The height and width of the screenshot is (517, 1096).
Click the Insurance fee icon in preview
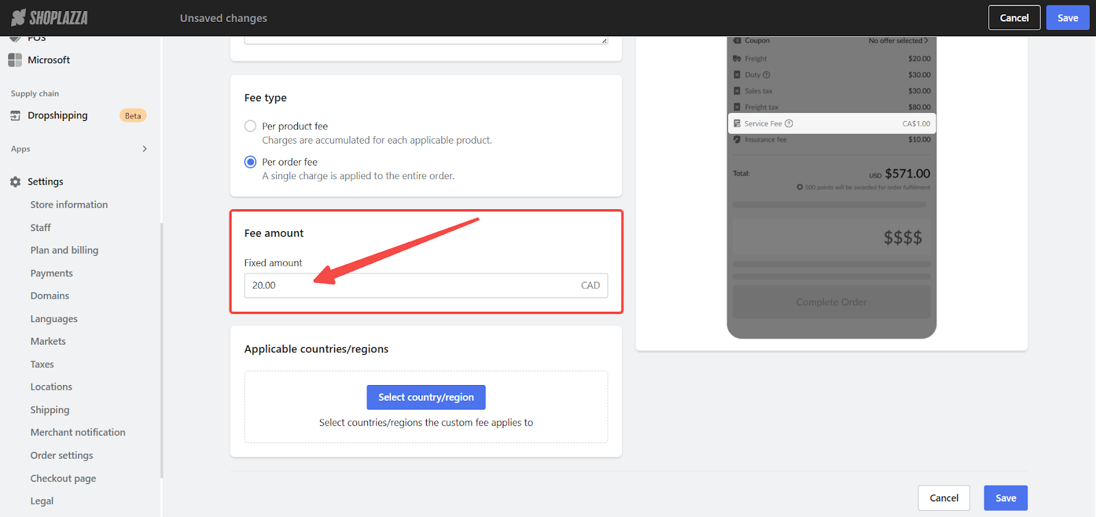pos(737,140)
